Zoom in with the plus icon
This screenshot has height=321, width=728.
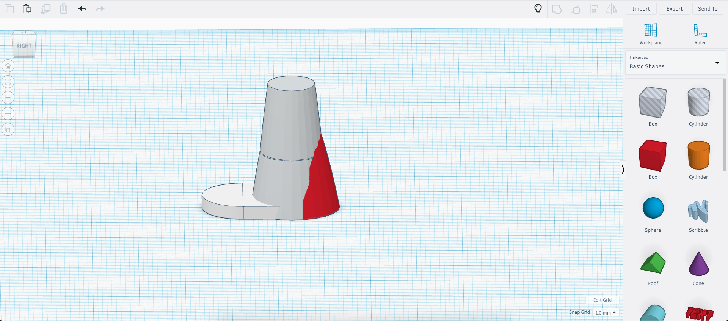pos(8,98)
